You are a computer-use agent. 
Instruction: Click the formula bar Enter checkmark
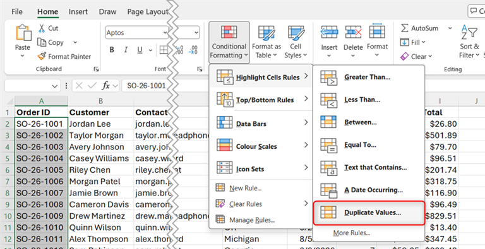(92, 86)
